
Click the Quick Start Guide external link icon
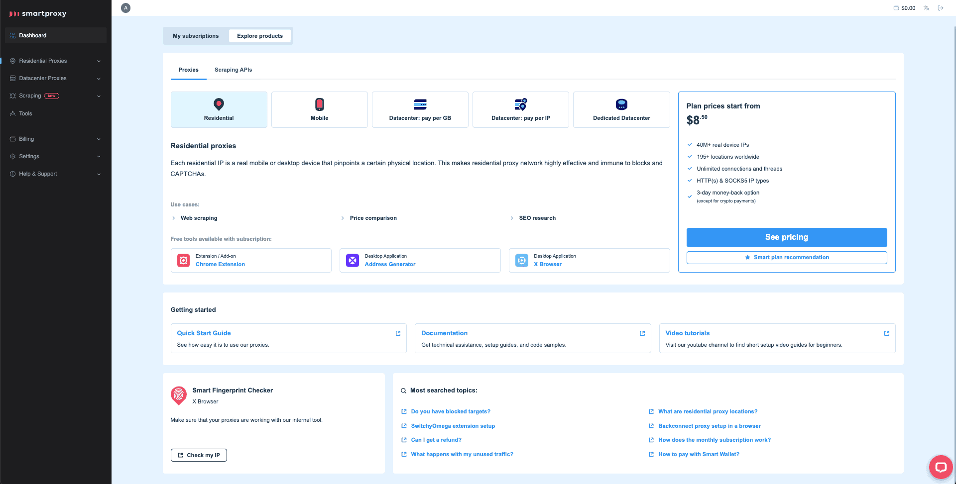pos(398,333)
